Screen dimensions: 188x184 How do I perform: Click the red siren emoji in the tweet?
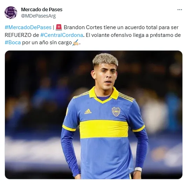tap(59, 27)
